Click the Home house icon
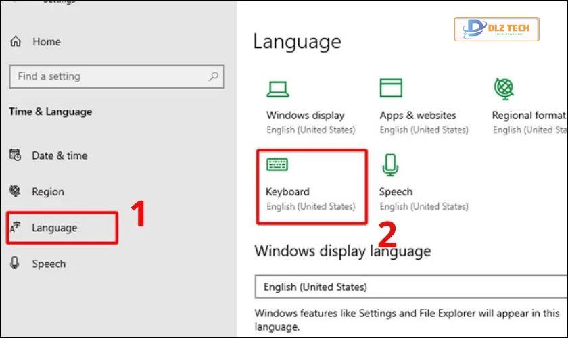568x338 pixels. tap(16, 41)
